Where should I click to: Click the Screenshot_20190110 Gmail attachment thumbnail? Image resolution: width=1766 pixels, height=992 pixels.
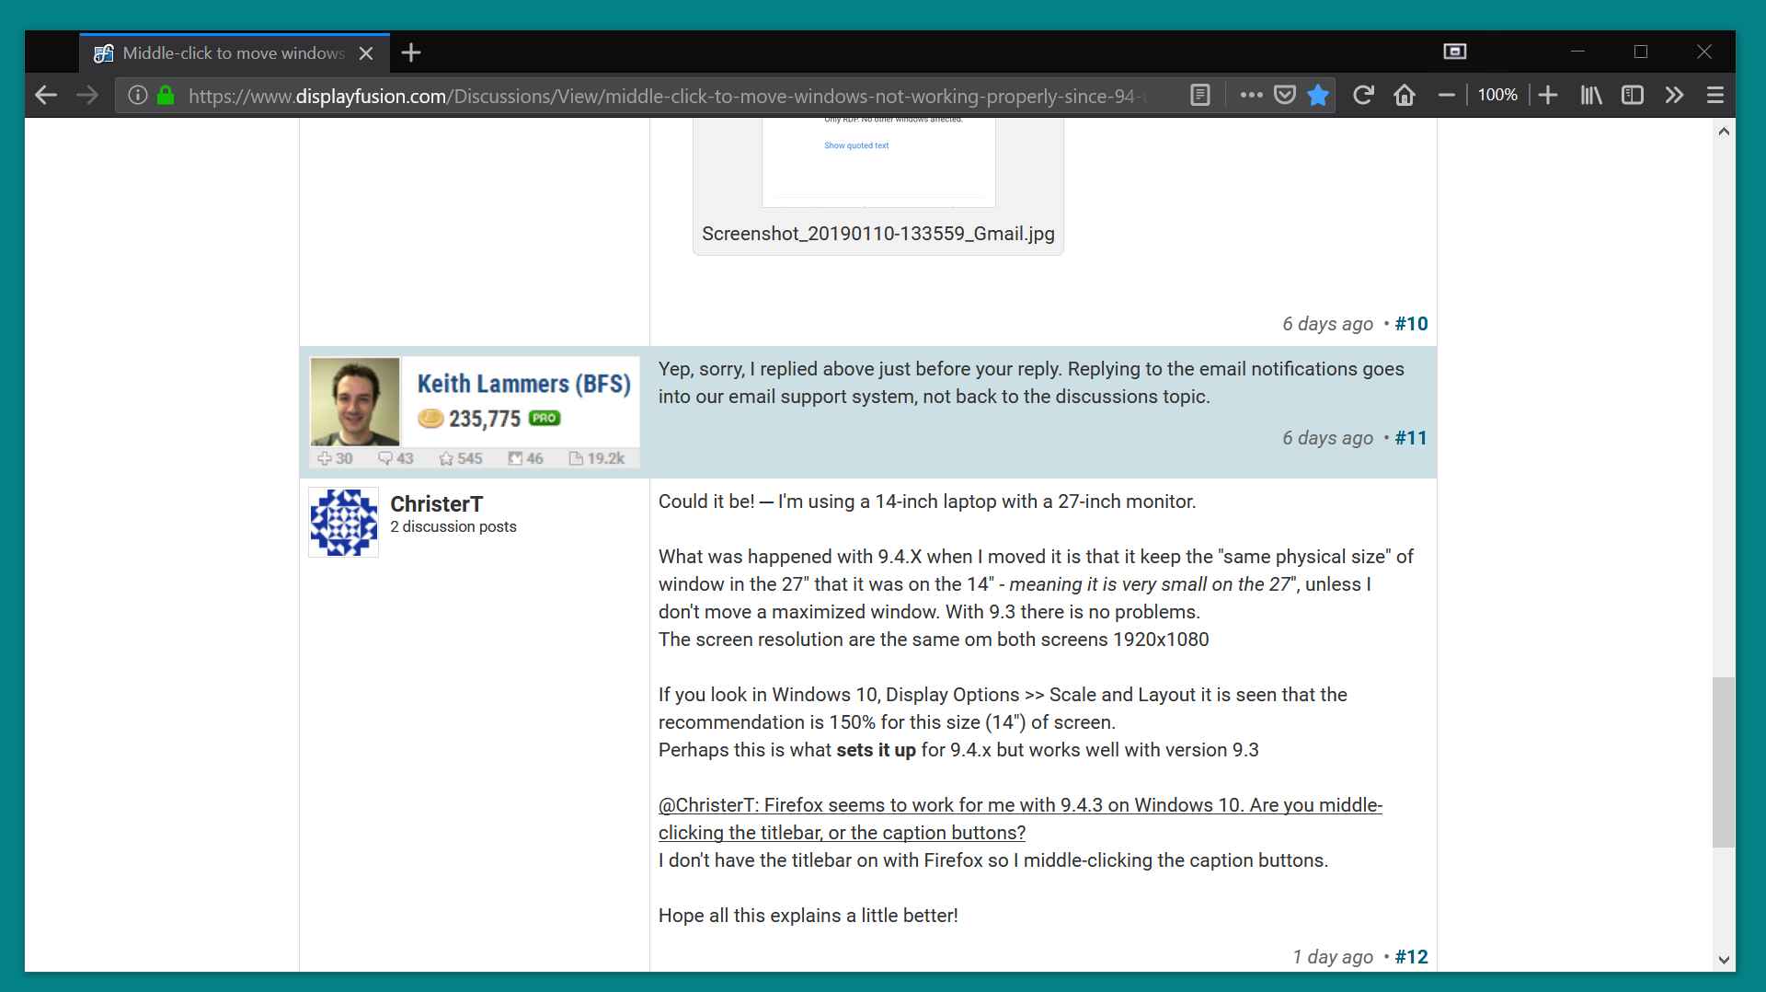[x=878, y=162]
